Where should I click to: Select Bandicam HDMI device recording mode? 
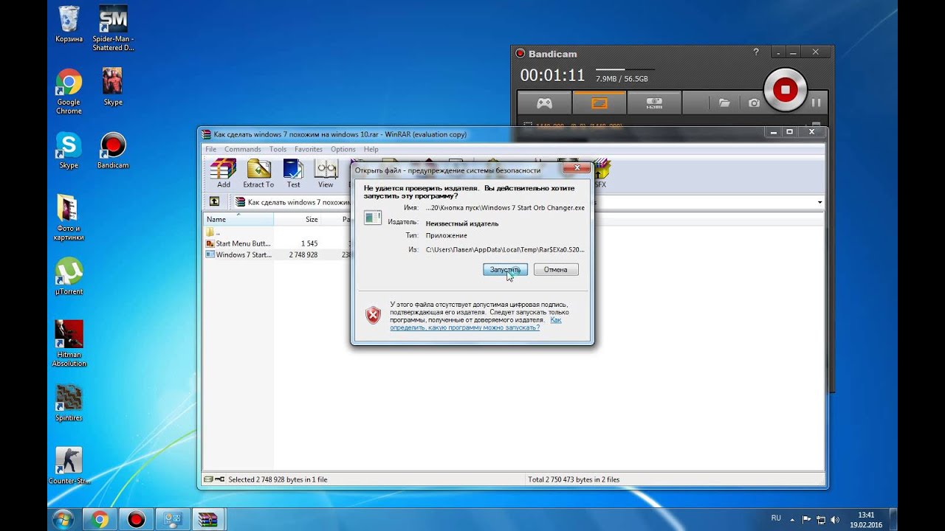(x=654, y=103)
